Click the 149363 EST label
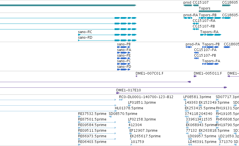 pyautogui.click(x=191, y=103)
